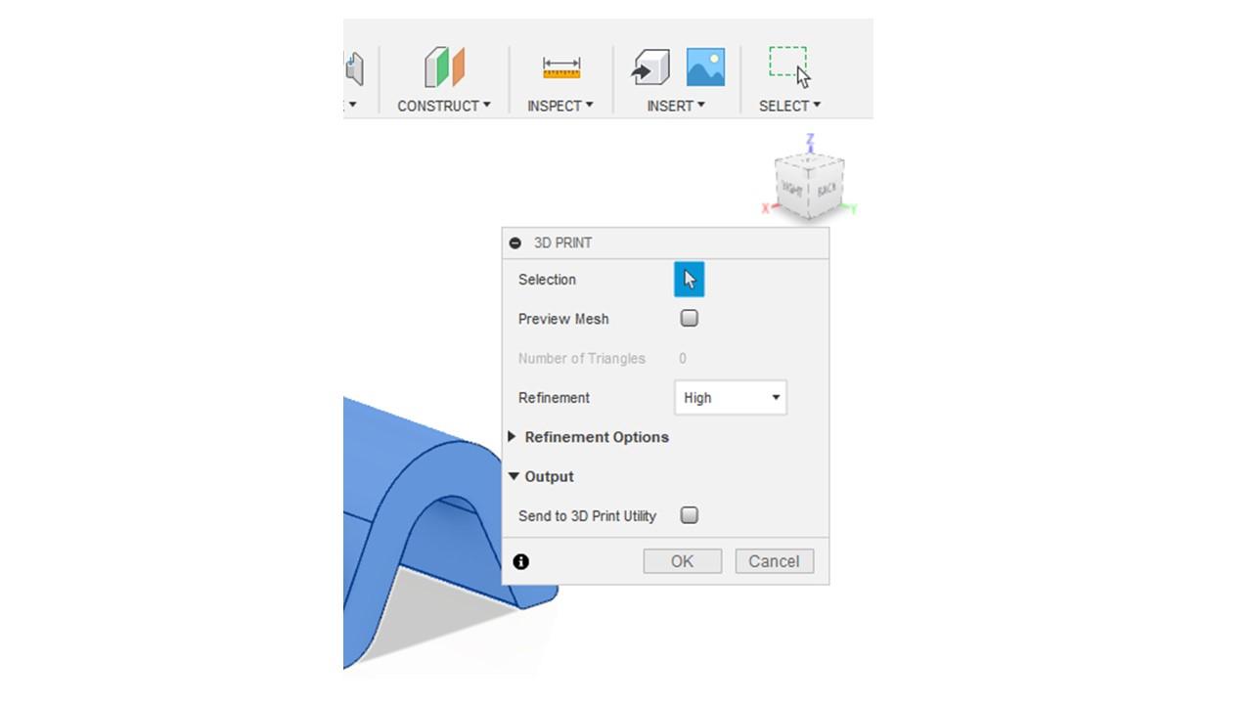Collapse the 3D PRINT dialog minus icon
1252x704 pixels.
pyautogui.click(x=515, y=242)
